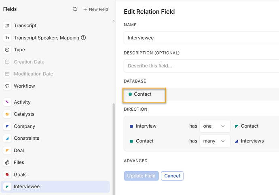Viewport: 279px width, 195px height.
Task: Select the Company field in list
Action: [x=25, y=126]
